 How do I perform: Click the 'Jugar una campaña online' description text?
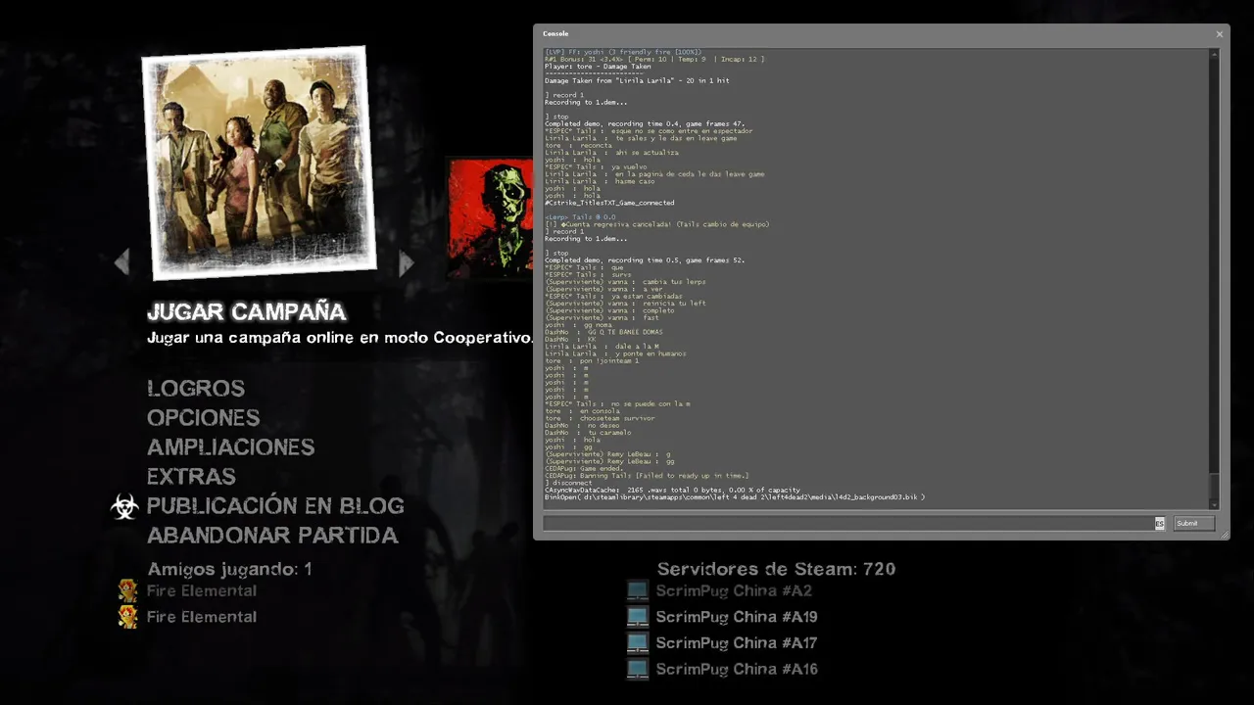(x=340, y=338)
